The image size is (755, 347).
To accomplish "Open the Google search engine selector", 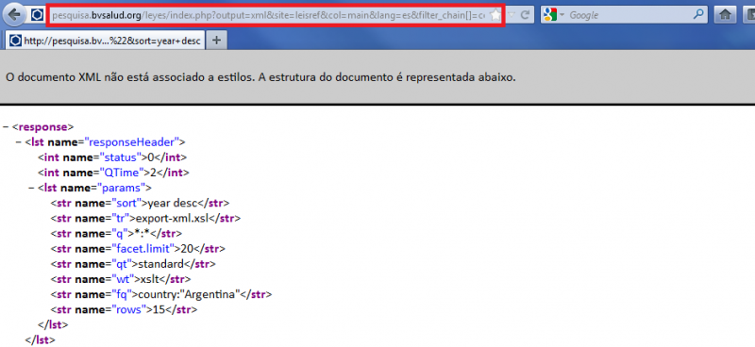I will (x=554, y=15).
